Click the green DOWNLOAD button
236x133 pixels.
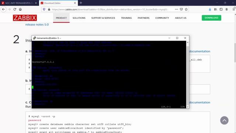(x=211, y=18)
